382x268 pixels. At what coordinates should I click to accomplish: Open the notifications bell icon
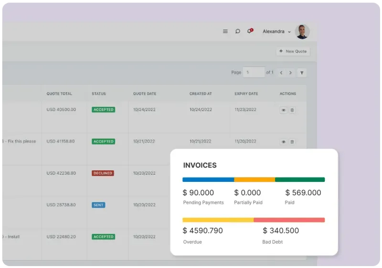249,32
